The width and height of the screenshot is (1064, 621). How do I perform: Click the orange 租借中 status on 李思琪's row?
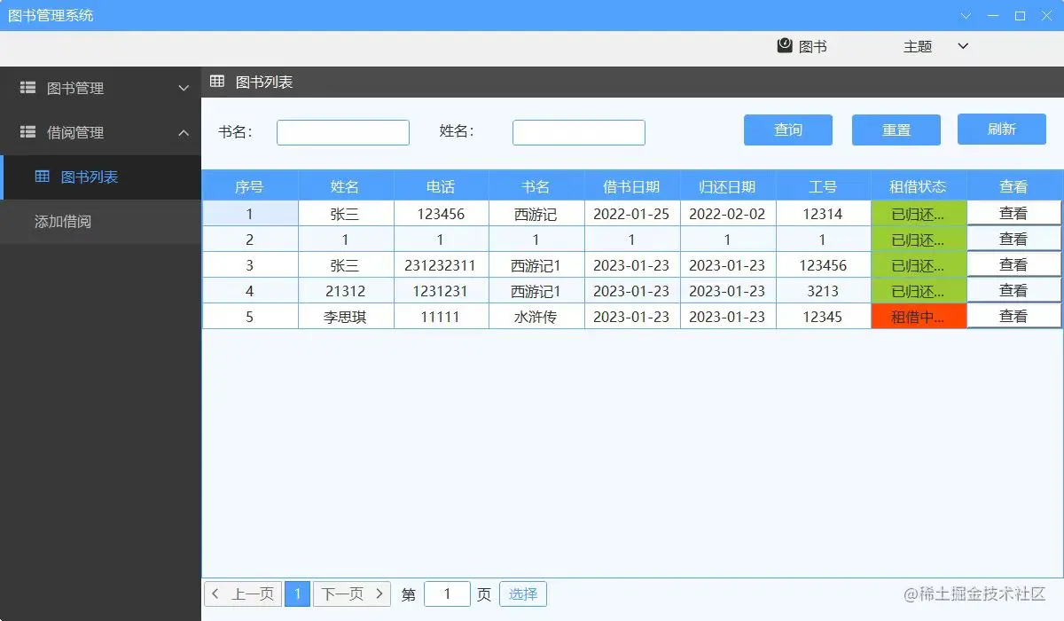point(919,315)
